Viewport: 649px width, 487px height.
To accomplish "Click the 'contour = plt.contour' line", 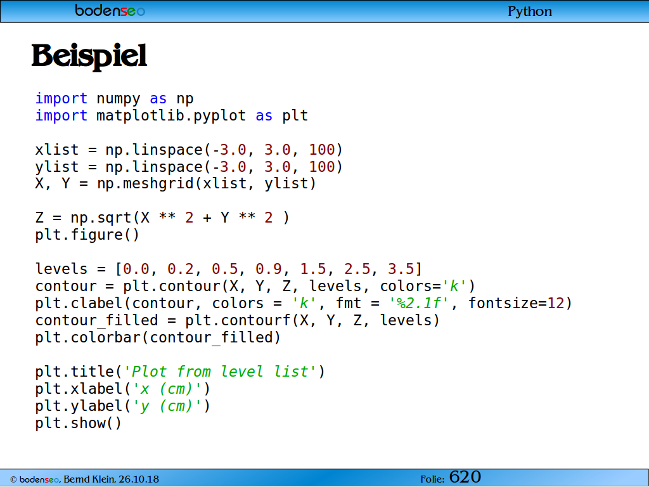I will [255, 286].
